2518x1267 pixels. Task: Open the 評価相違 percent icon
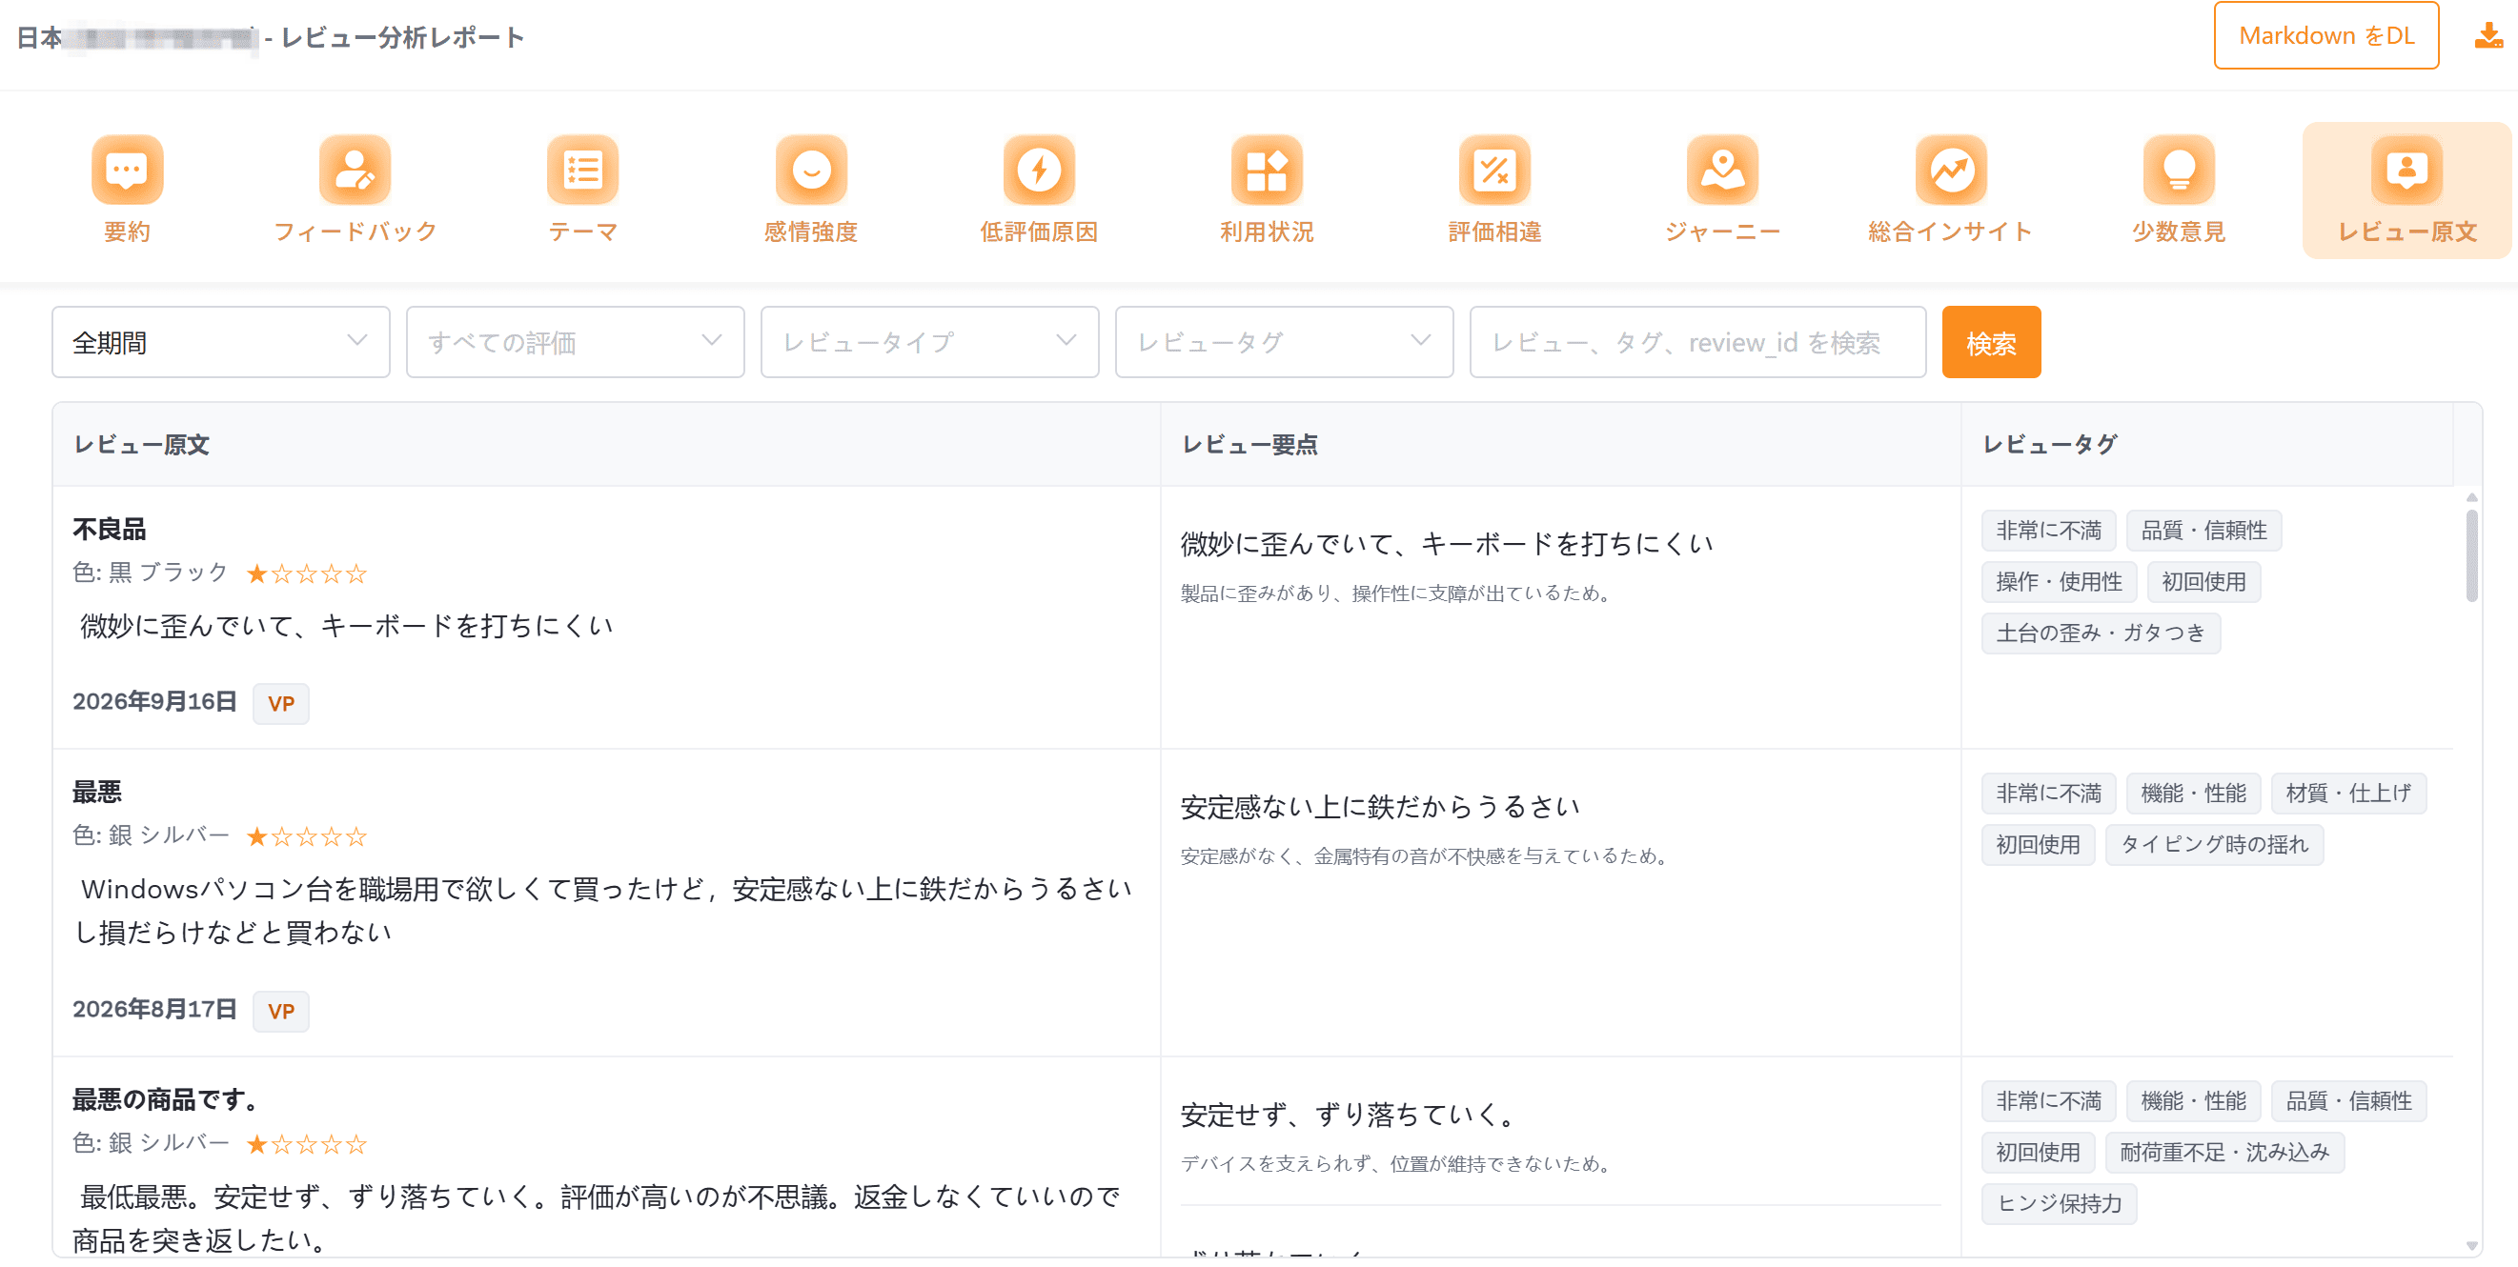(1494, 170)
